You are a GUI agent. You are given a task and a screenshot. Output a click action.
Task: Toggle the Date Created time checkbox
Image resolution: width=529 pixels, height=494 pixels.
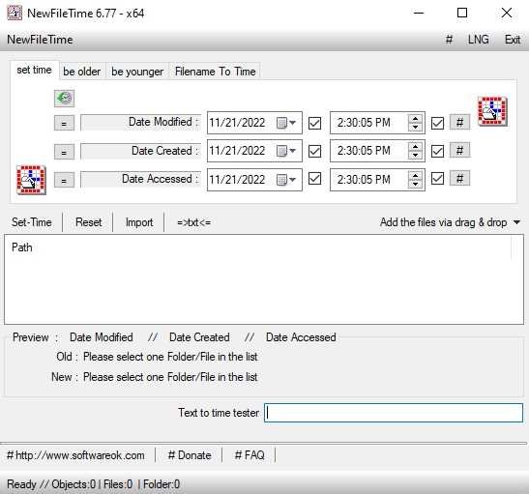click(437, 151)
